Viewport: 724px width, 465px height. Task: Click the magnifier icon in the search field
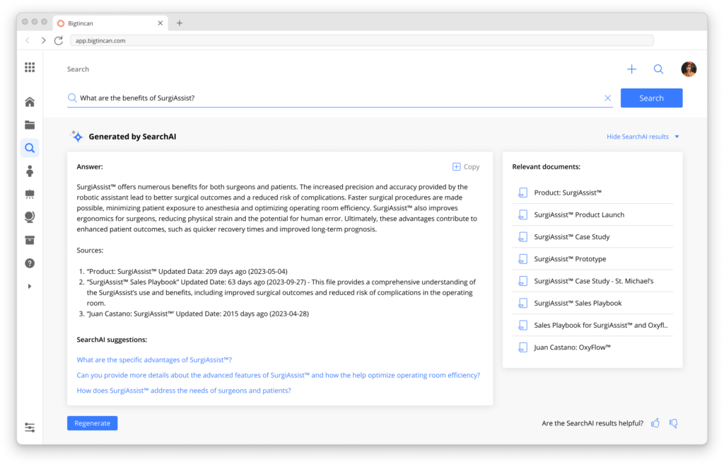click(x=72, y=98)
